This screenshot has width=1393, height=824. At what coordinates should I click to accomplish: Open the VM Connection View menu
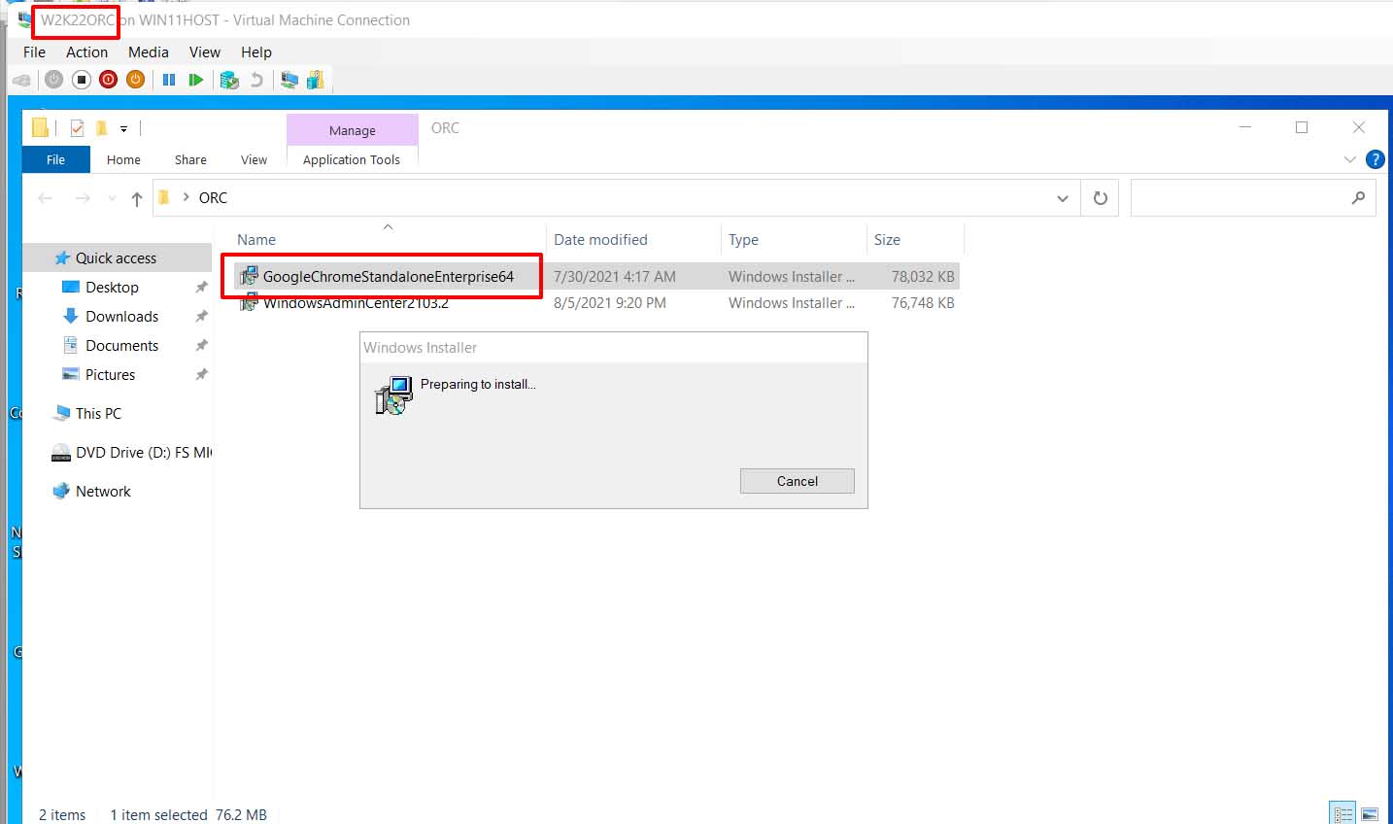[x=205, y=52]
